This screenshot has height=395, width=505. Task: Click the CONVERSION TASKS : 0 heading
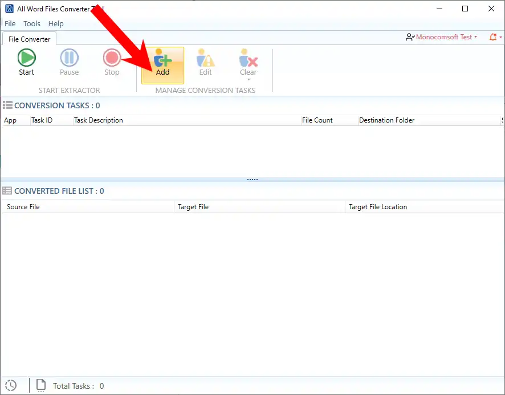[x=57, y=105]
